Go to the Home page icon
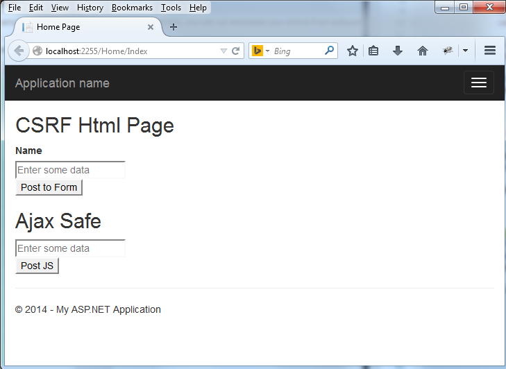The height and width of the screenshot is (369, 506). click(x=423, y=51)
